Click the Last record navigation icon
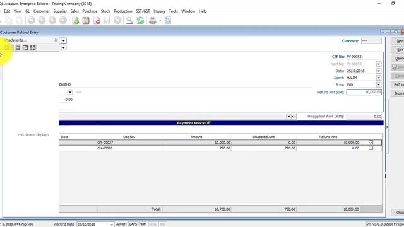404x227 pixels. click(x=63, y=20)
